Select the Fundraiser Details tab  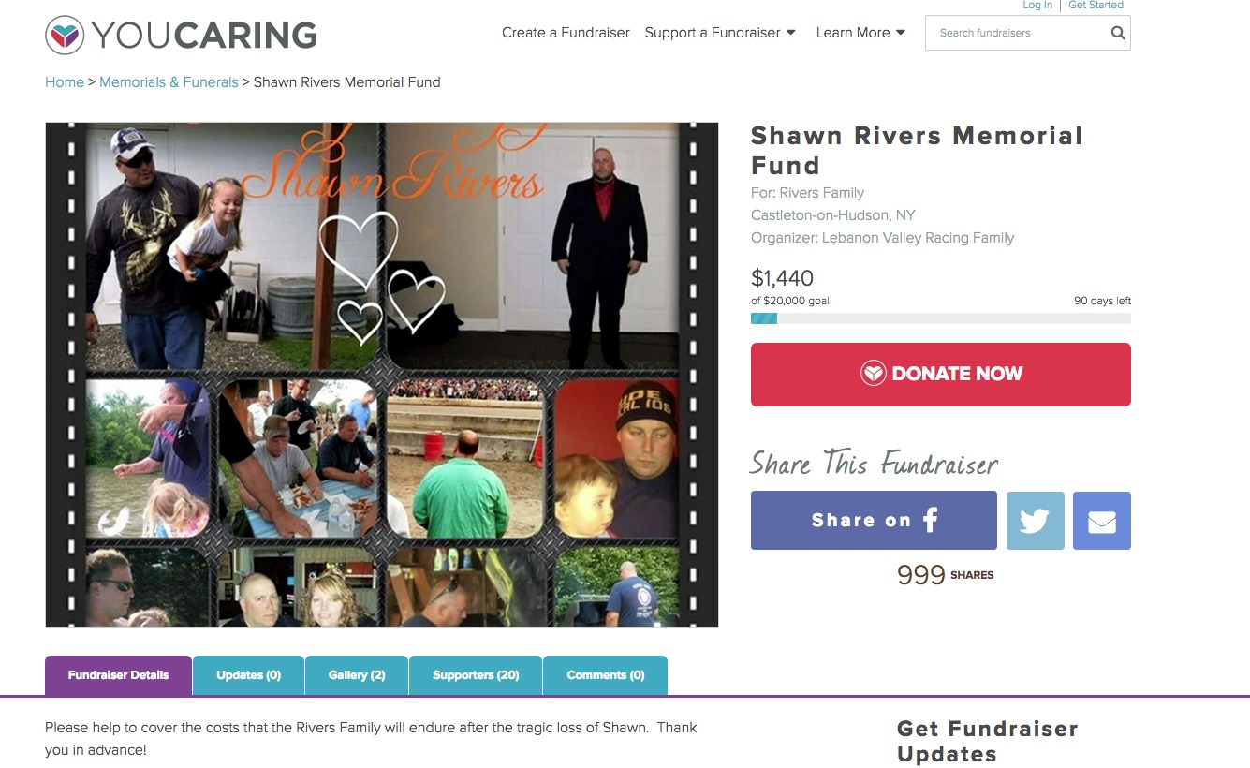pos(118,675)
